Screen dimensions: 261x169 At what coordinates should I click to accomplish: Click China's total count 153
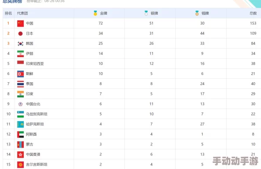(253, 23)
